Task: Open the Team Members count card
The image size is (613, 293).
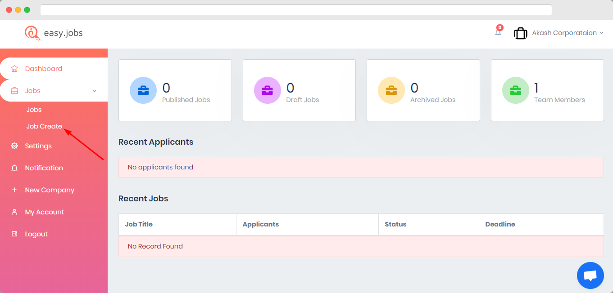Action: 547,90
